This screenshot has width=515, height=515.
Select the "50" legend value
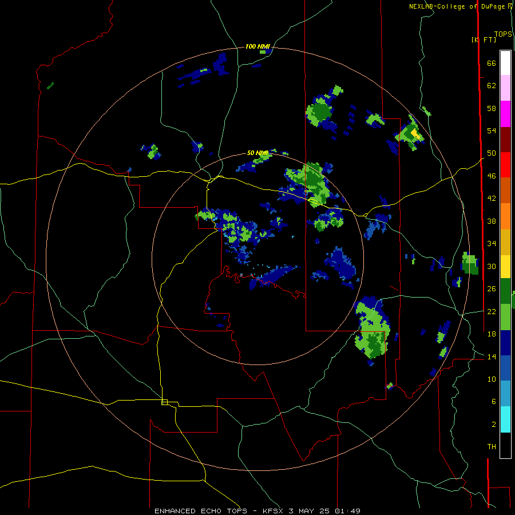click(492, 153)
